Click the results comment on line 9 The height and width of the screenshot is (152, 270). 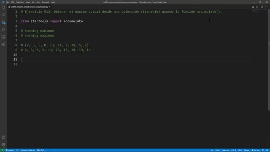56,50
